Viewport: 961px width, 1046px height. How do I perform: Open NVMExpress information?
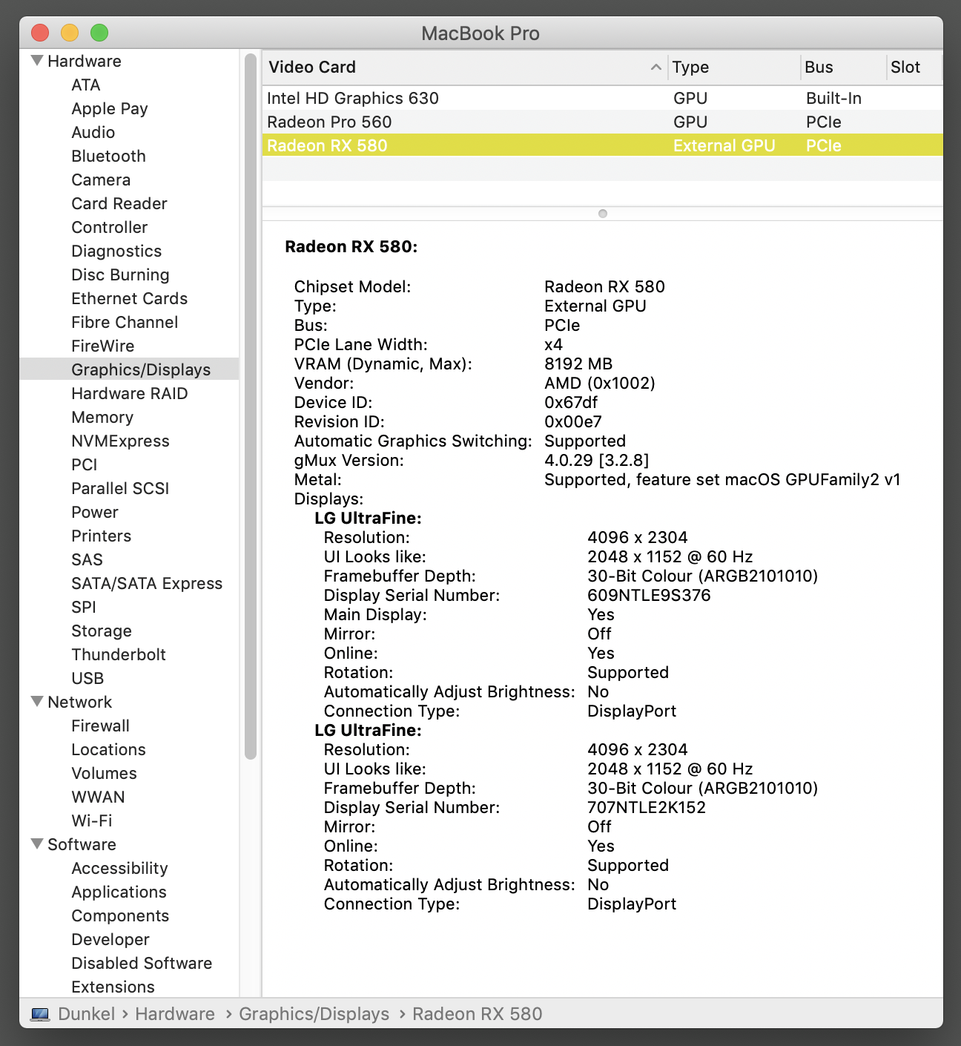tap(121, 441)
